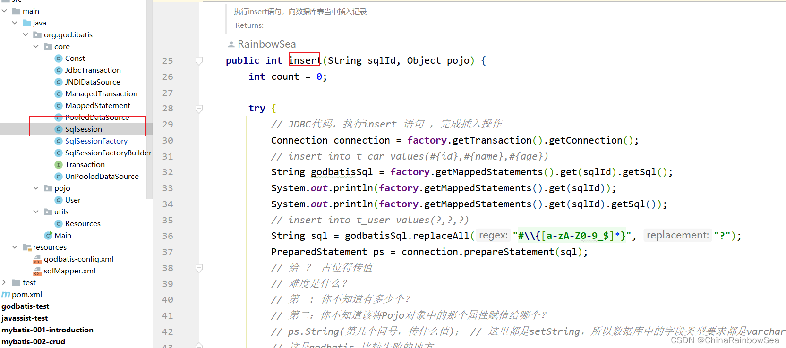Click the SqlSessionFactory class icon
786x348 pixels.
(x=59, y=141)
